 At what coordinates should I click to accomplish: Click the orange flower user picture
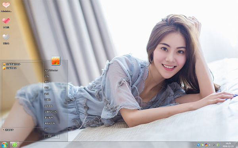(x=56, y=61)
